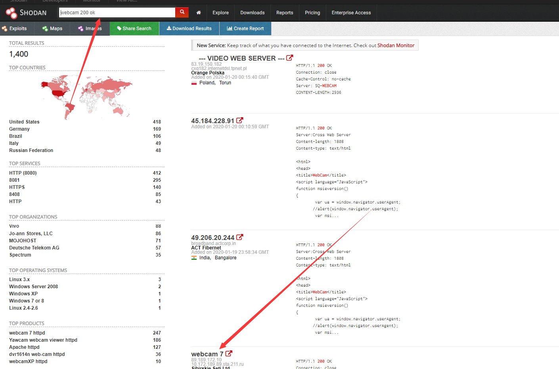Filter by HTTPS service
The width and height of the screenshot is (559, 369).
17,187
